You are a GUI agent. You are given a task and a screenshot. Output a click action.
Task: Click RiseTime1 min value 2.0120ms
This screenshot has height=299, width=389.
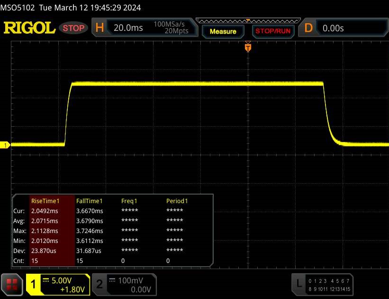pos(45,241)
